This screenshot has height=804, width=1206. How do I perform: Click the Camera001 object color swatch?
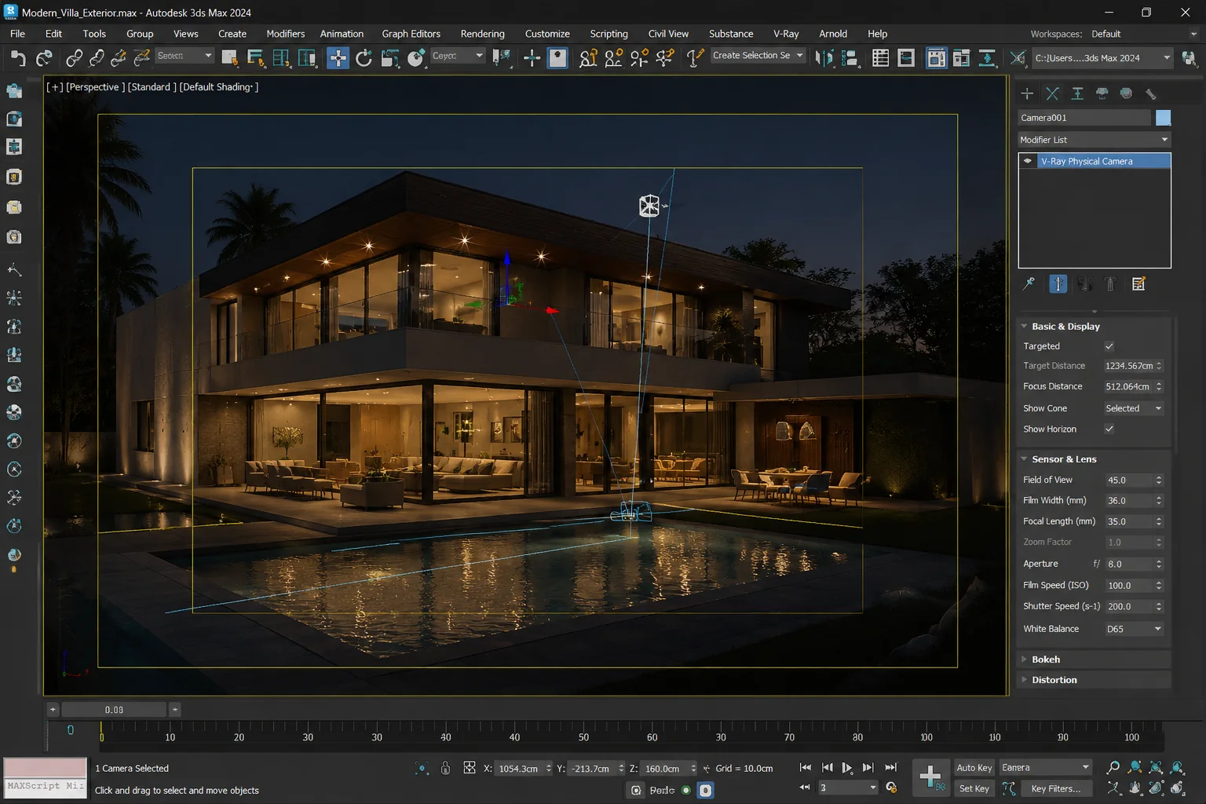click(1164, 118)
